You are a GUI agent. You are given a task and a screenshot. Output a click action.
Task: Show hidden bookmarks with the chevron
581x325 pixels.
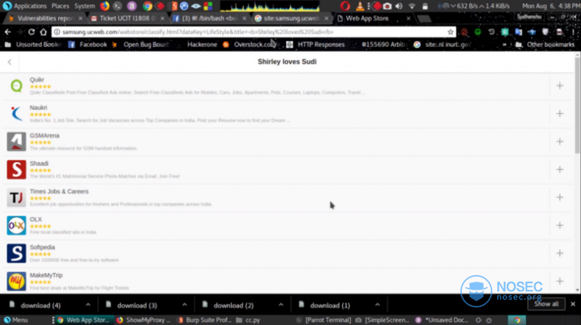coord(505,45)
